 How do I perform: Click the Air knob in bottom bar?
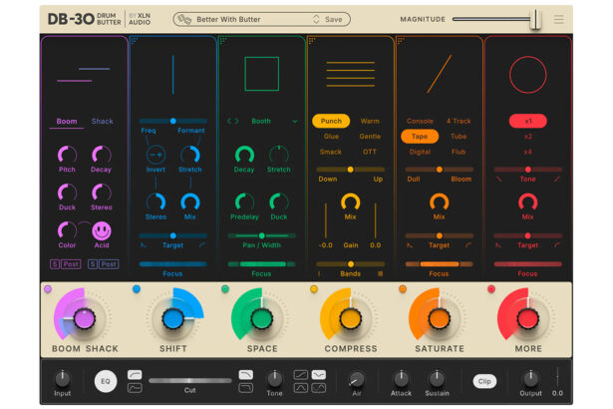356,379
